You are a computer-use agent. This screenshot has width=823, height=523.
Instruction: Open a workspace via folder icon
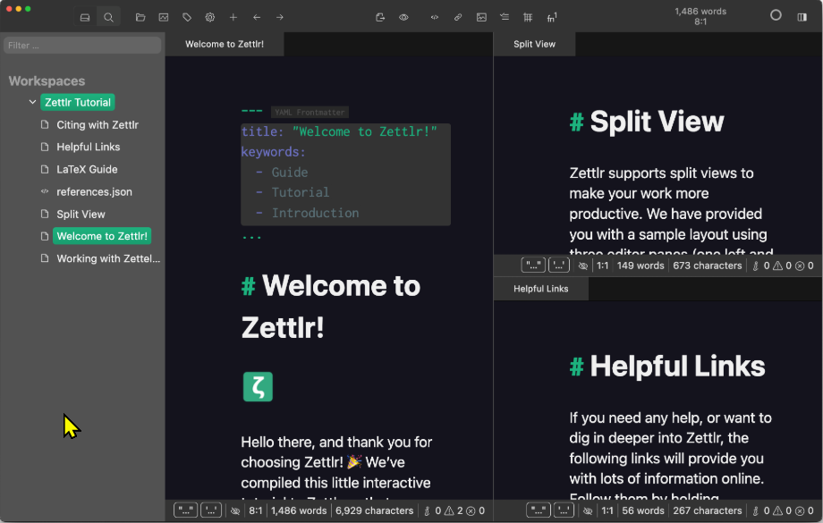(140, 17)
